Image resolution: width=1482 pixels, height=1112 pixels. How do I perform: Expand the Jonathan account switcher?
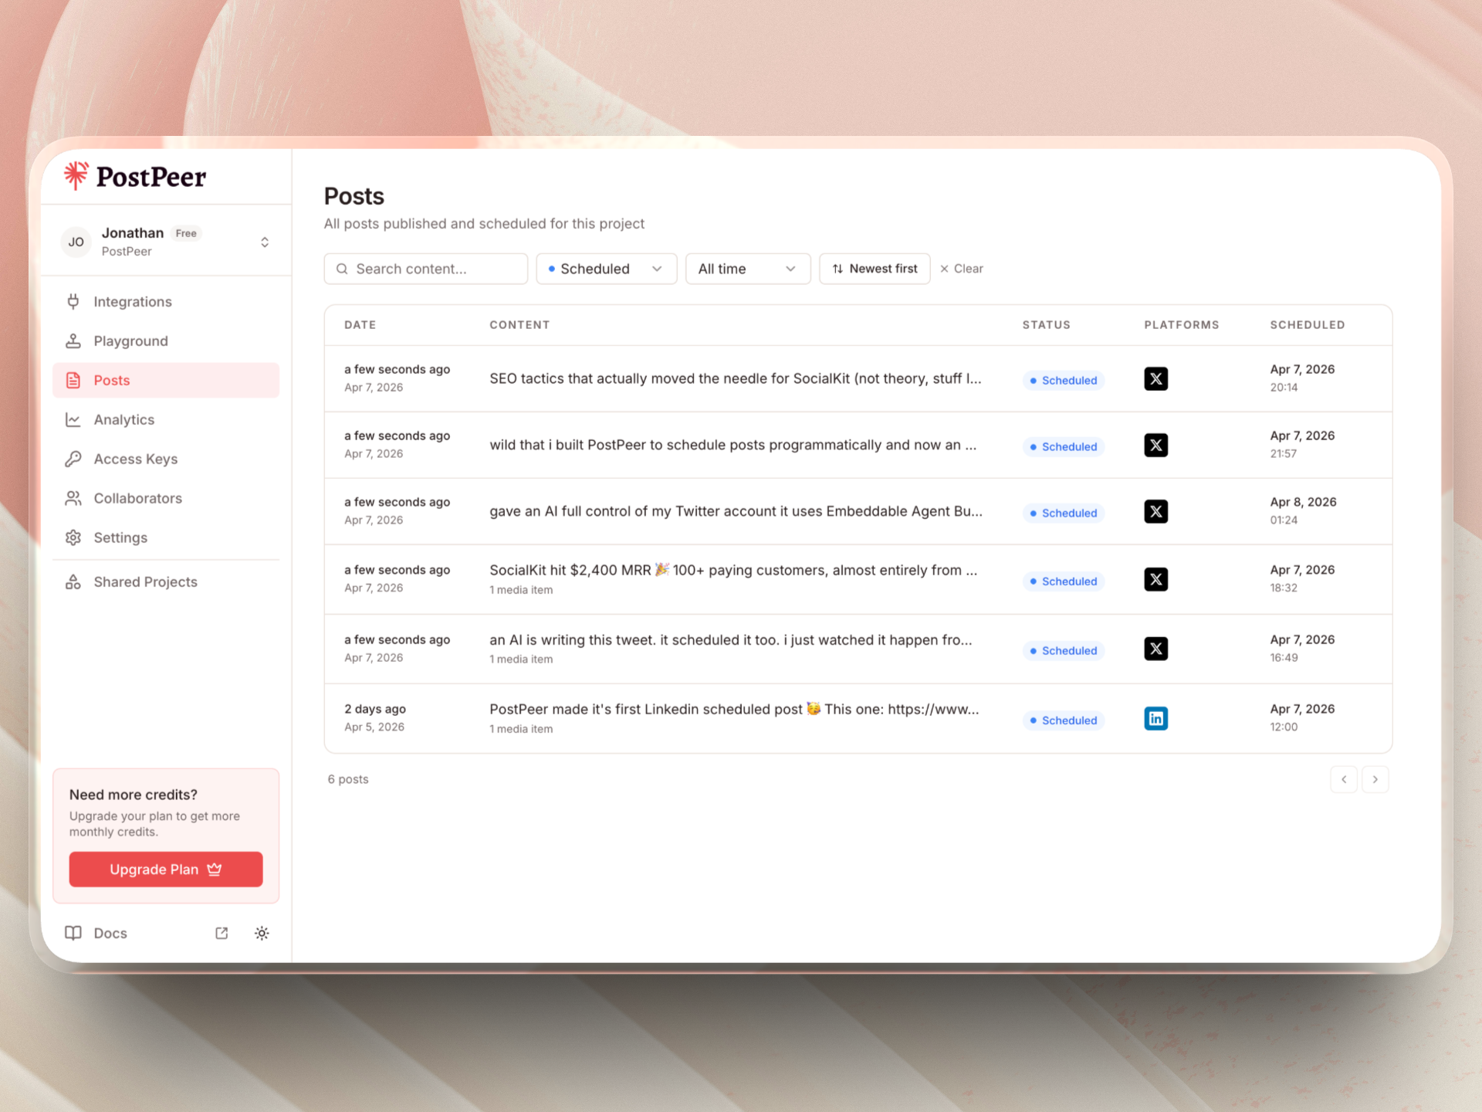[265, 241]
